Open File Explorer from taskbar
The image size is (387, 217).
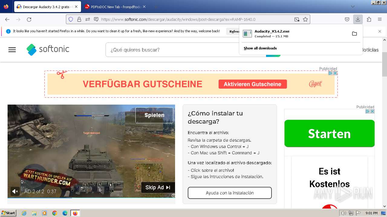click(x=34, y=213)
